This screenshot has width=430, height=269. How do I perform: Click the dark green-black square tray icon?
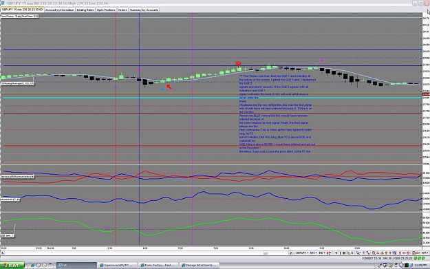406,265
